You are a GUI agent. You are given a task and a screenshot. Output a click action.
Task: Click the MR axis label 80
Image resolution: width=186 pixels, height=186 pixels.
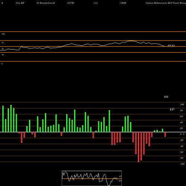pyautogui.click(x=182, y=110)
